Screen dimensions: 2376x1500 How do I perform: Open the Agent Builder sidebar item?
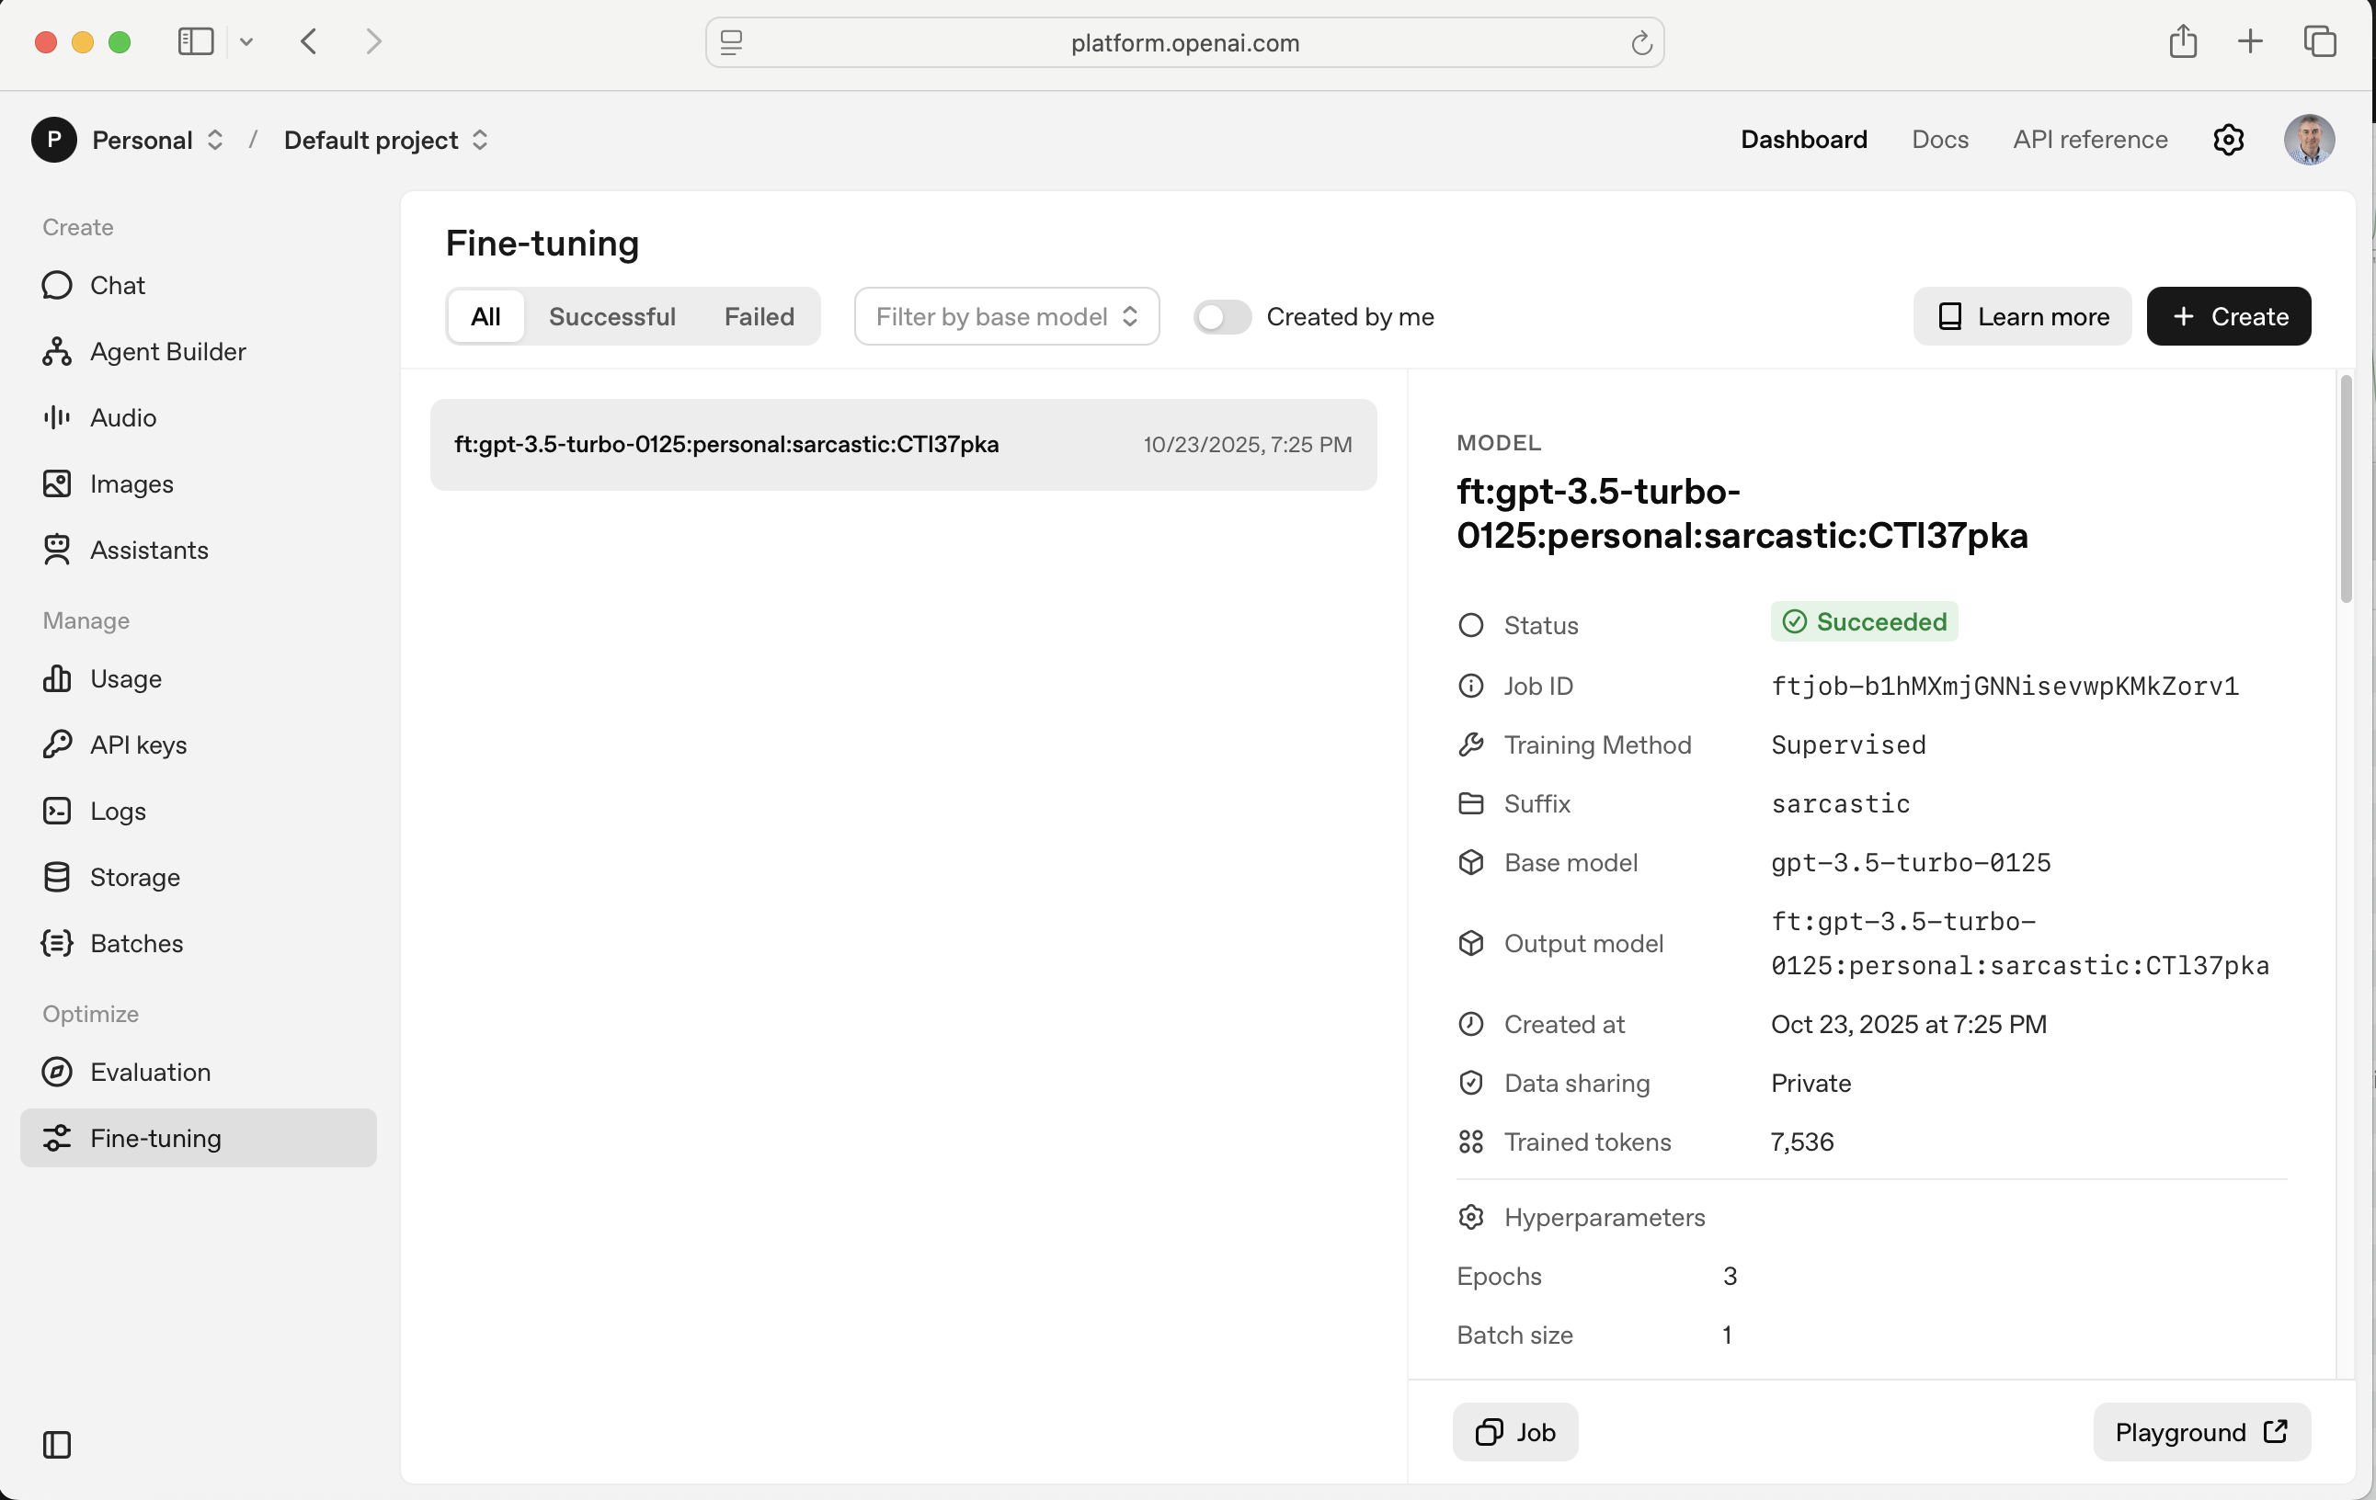pyautogui.click(x=166, y=352)
